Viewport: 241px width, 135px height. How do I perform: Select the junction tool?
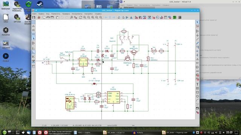pos(197,55)
